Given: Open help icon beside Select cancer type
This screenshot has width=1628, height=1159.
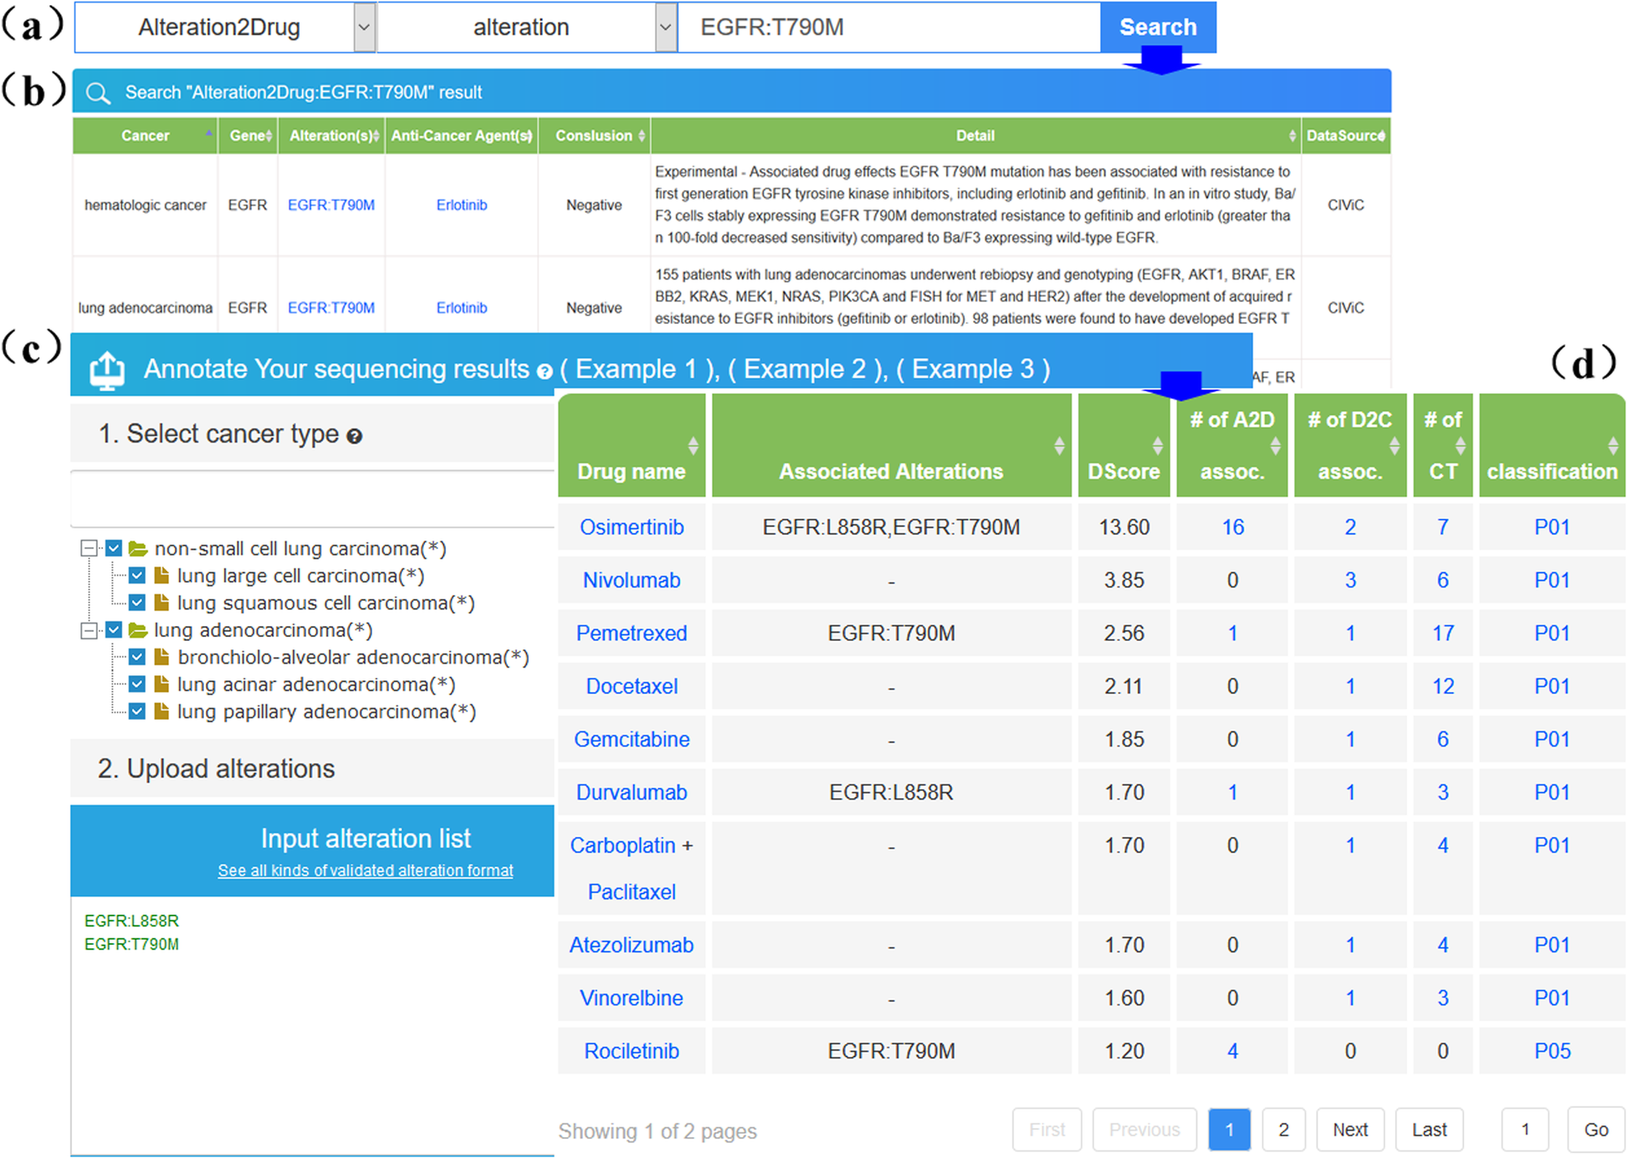Looking at the screenshot, I should [x=354, y=436].
